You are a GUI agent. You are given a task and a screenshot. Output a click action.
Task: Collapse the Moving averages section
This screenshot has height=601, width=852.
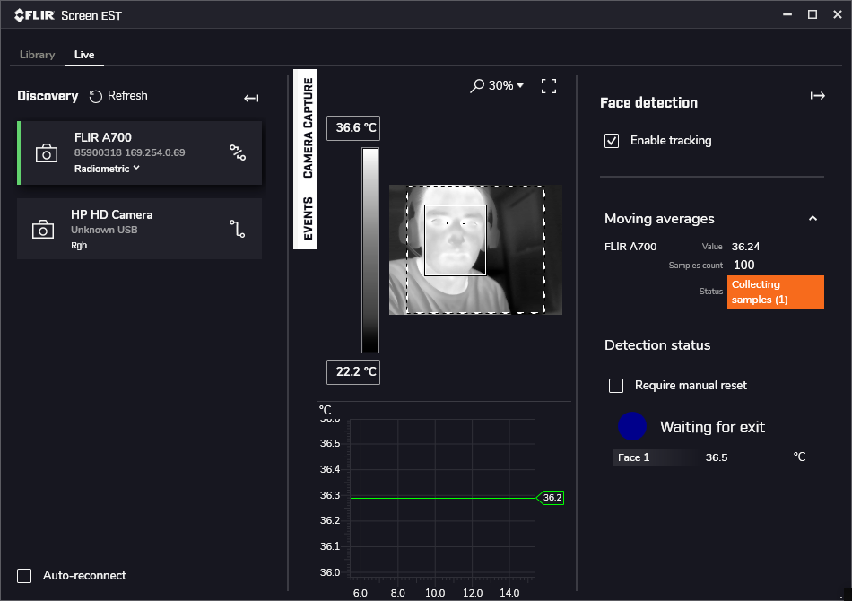tap(813, 218)
